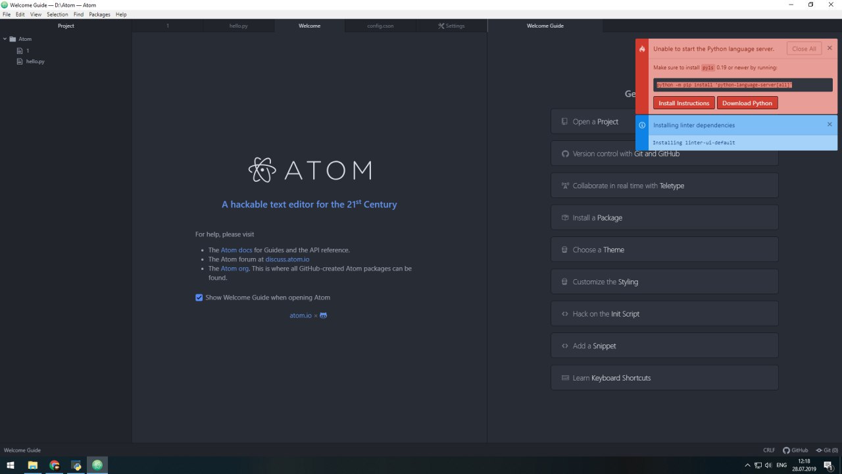Expand the Open a Project section

click(x=664, y=122)
